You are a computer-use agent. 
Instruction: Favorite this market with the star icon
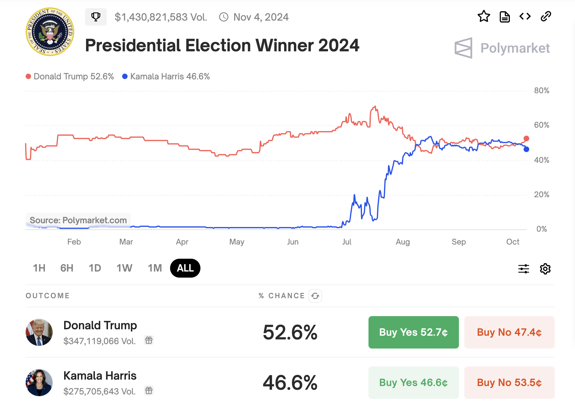click(484, 16)
